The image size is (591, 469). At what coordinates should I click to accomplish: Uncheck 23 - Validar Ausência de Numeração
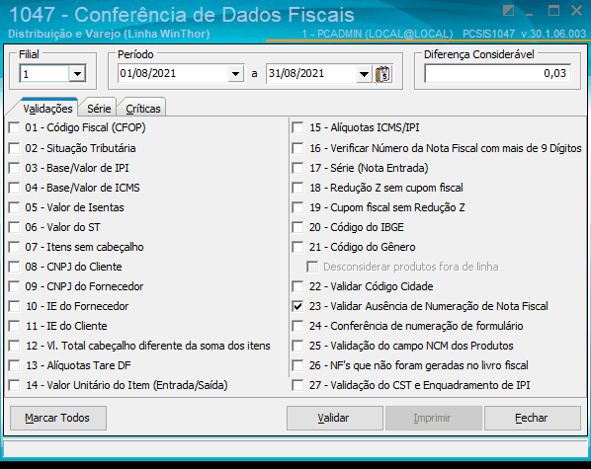click(297, 306)
